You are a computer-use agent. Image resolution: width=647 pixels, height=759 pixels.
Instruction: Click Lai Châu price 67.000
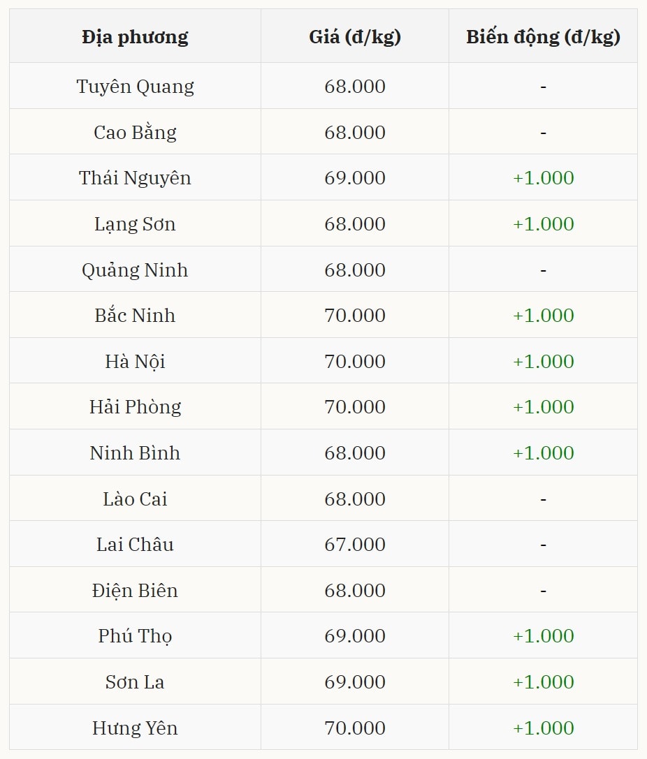coord(355,545)
